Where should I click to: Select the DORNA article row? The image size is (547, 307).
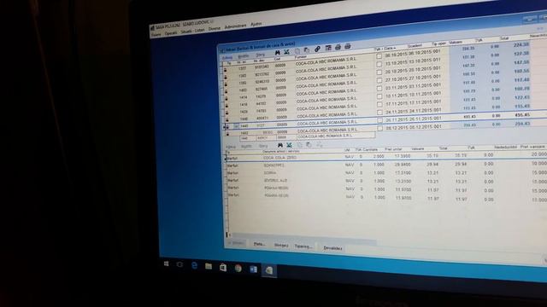pos(385,173)
